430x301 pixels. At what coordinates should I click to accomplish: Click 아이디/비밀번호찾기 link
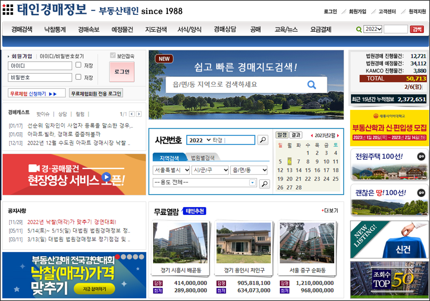[62, 56]
